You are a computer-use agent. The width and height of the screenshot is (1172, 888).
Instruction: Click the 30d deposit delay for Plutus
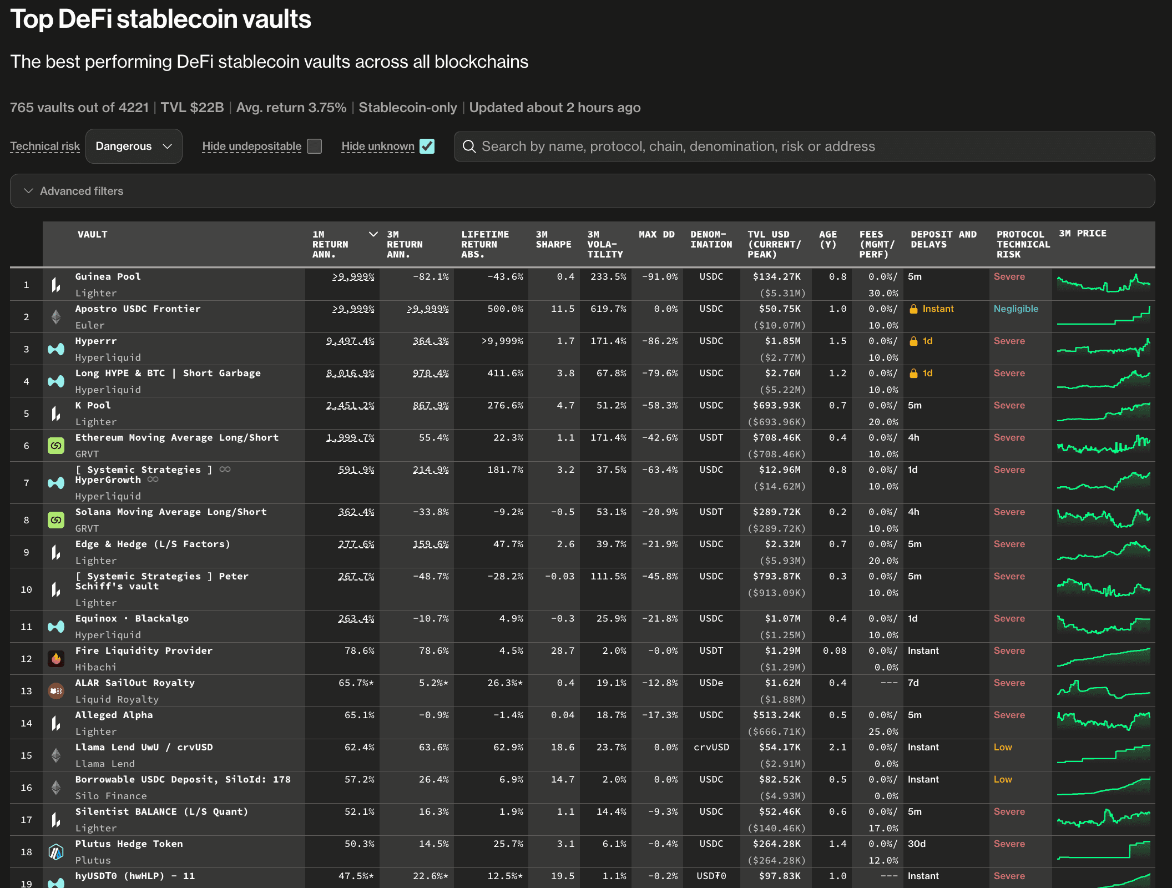click(x=917, y=844)
